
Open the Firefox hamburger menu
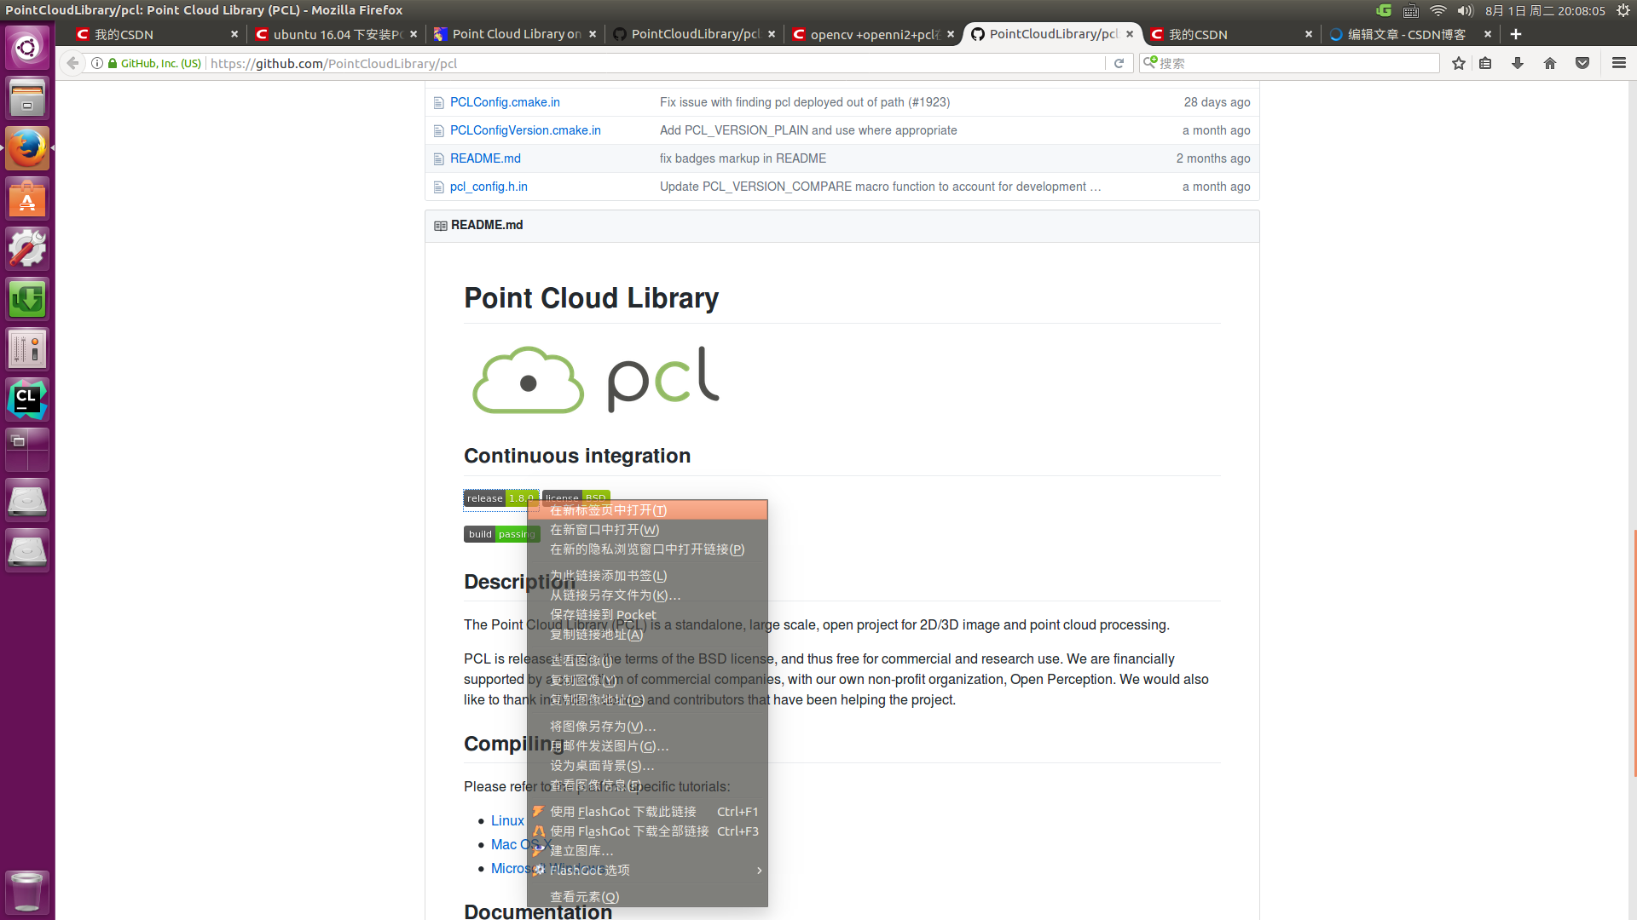tap(1618, 63)
